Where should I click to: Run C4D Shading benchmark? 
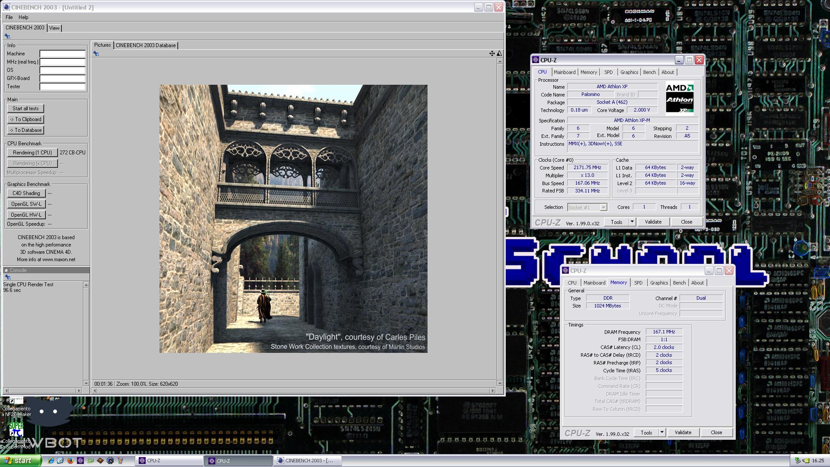[x=26, y=193]
